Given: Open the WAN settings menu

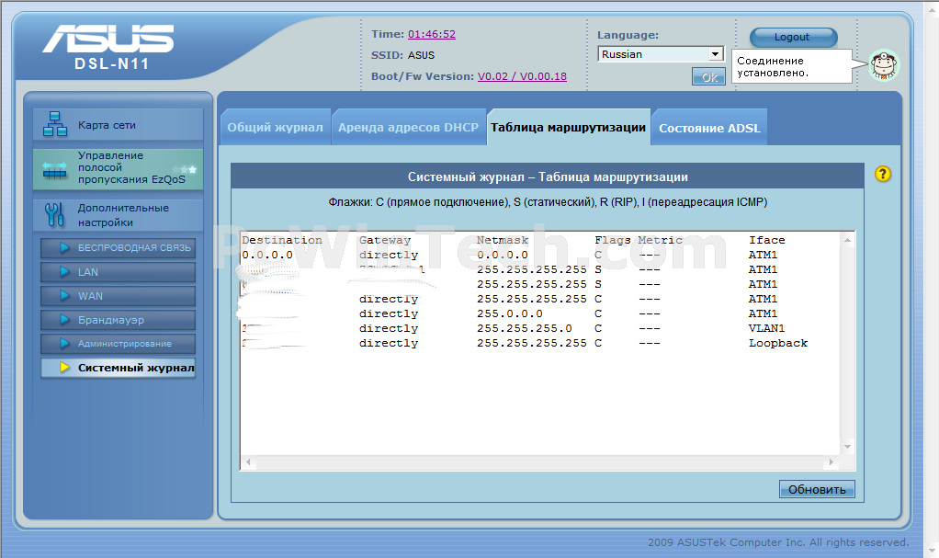Looking at the screenshot, I should (118, 296).
